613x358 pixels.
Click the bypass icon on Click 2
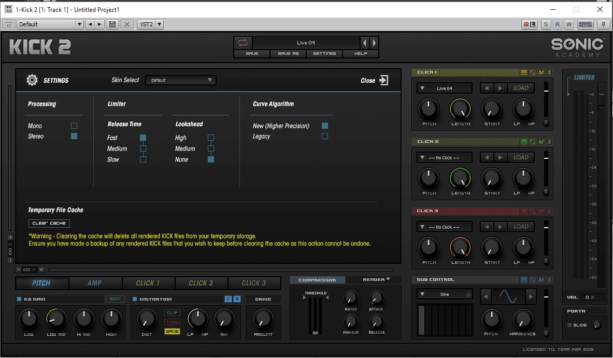tap(533, 142)
